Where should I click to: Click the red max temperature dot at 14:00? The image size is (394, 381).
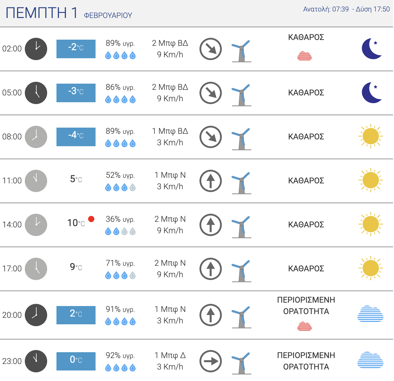pyautogui.click(x=91, y=219)
